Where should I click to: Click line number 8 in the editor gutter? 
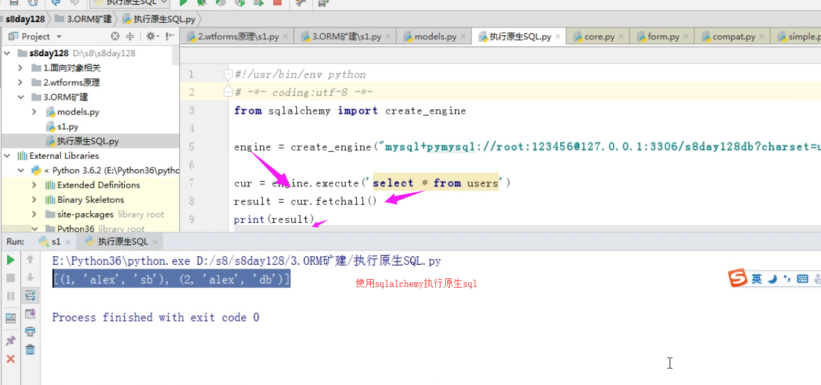(x=192, y=201)
